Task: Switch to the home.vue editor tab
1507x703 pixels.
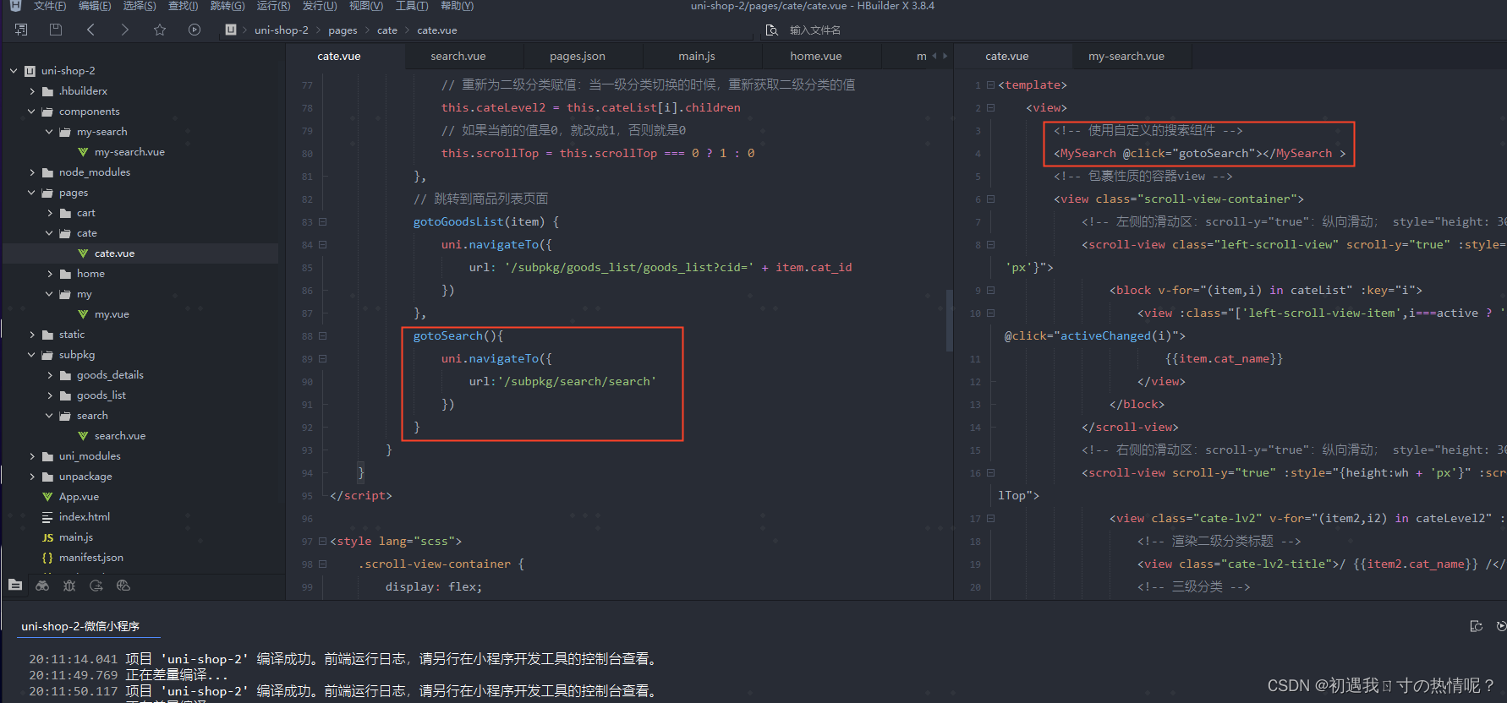Action: 816,57
